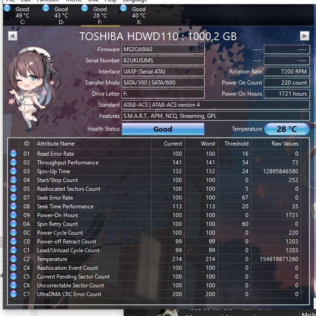Click the chibi girl mascot image
Viewport: 316px width, 316px height.
33,89
